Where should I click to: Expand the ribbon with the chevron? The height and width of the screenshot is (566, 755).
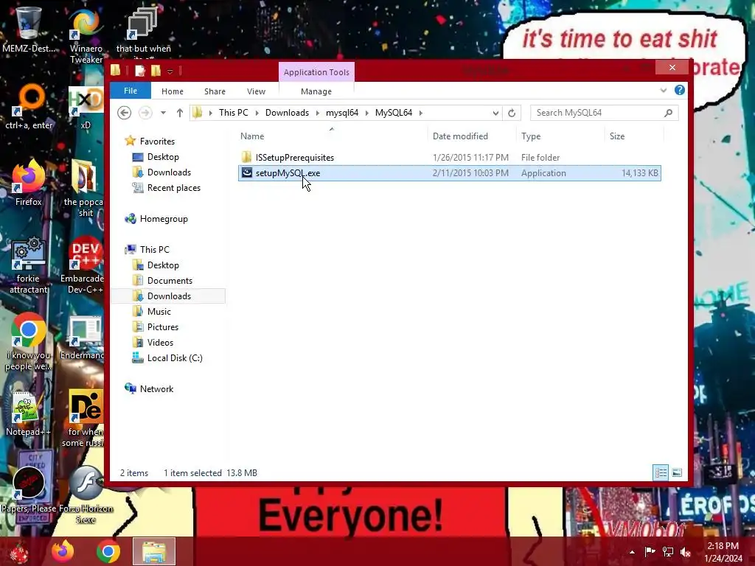663,90
